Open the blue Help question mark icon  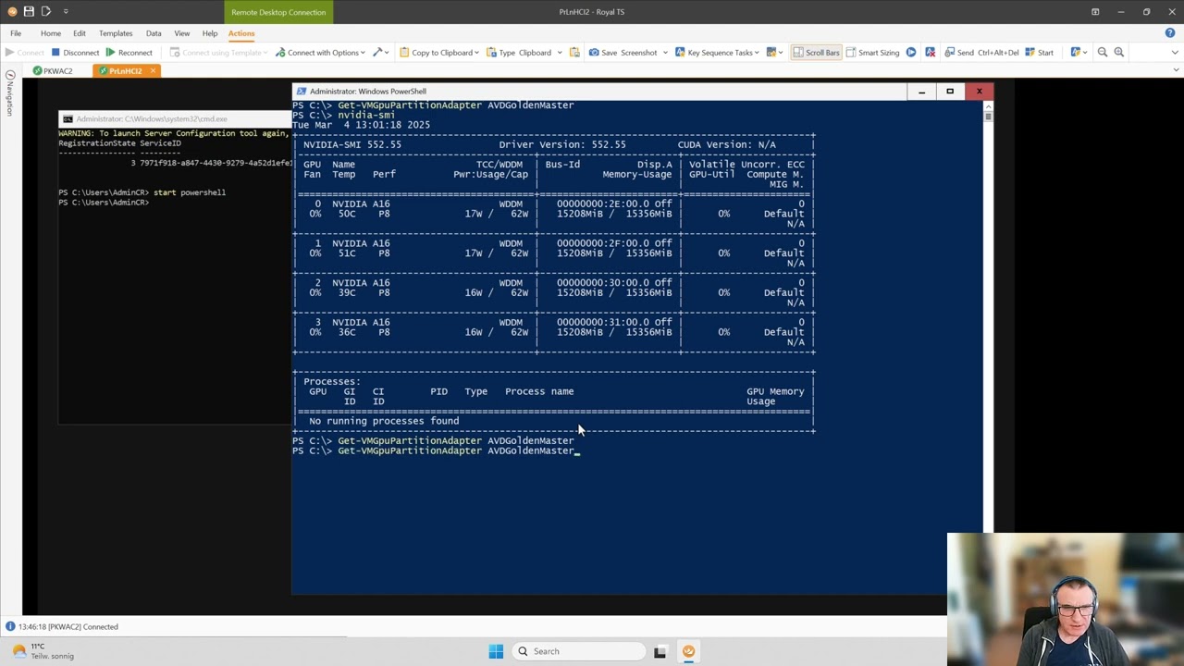coord(1170,33)
